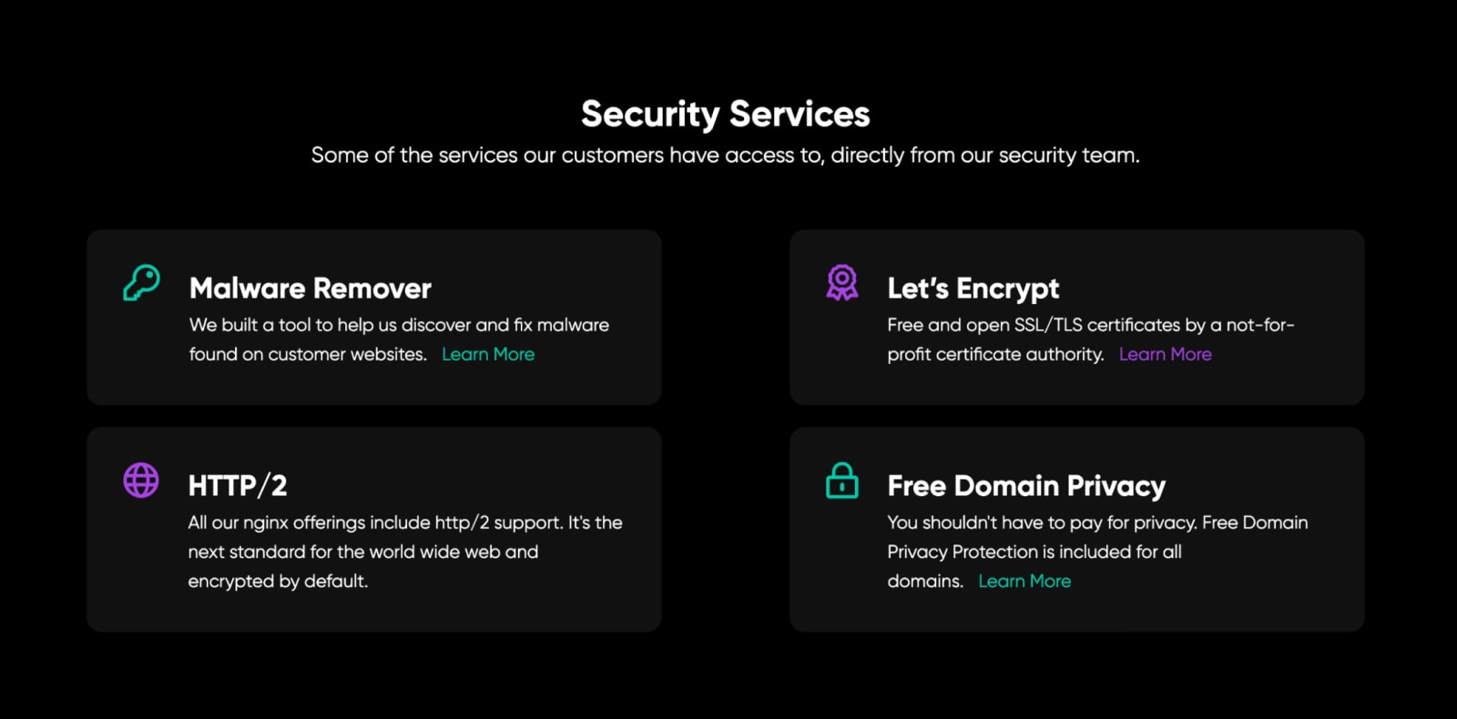The height and width of the screenshot is (719, 1457).
Task: Click the subtitle about the security team
Action: 726,156
